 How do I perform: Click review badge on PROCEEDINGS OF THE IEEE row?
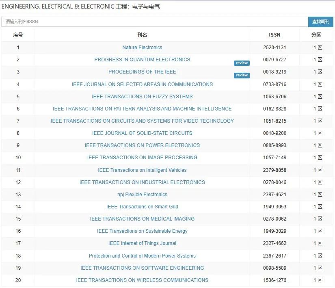(x=242, y=75)
